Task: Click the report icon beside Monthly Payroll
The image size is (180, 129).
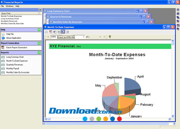Action: pyautogui.click(x=3, y=69)
